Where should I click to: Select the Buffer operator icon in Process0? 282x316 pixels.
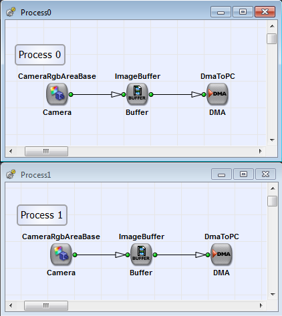[x=137, y=94]
